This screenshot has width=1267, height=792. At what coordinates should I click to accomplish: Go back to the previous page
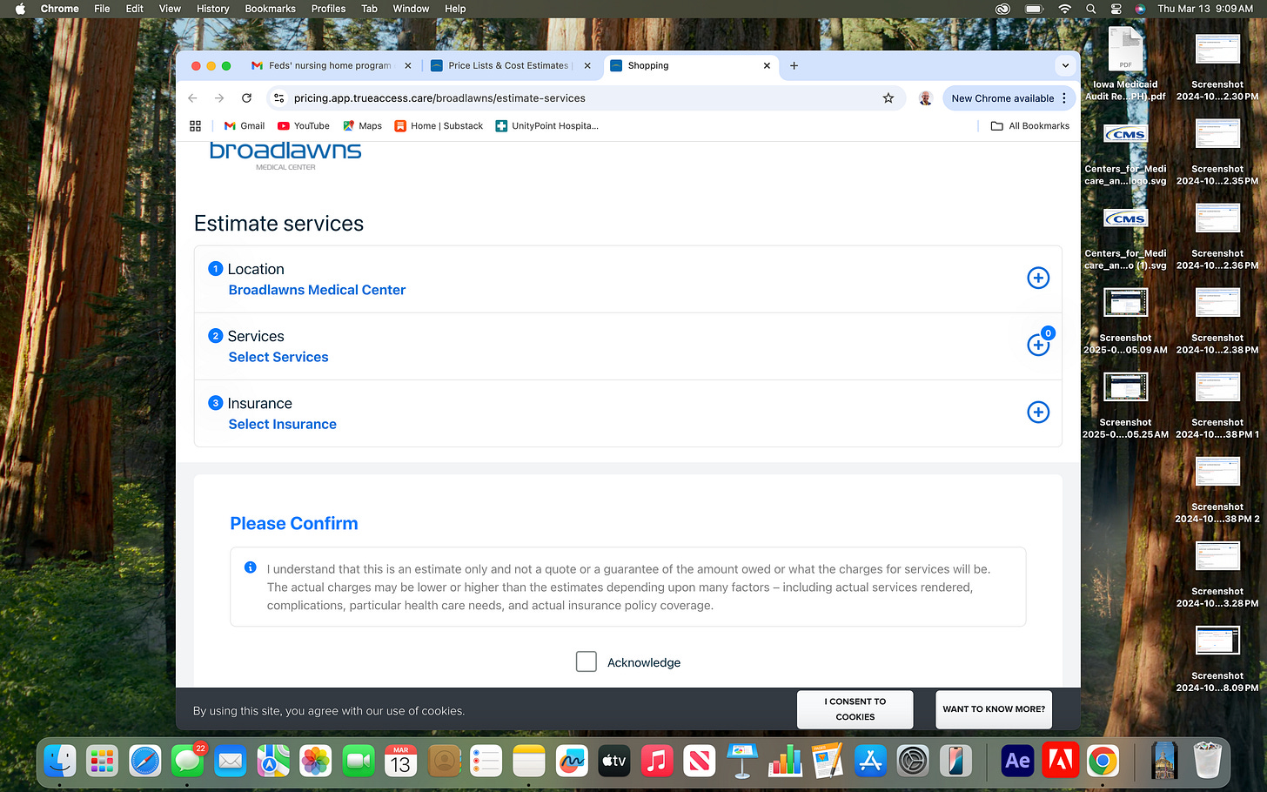coord(193,98)
